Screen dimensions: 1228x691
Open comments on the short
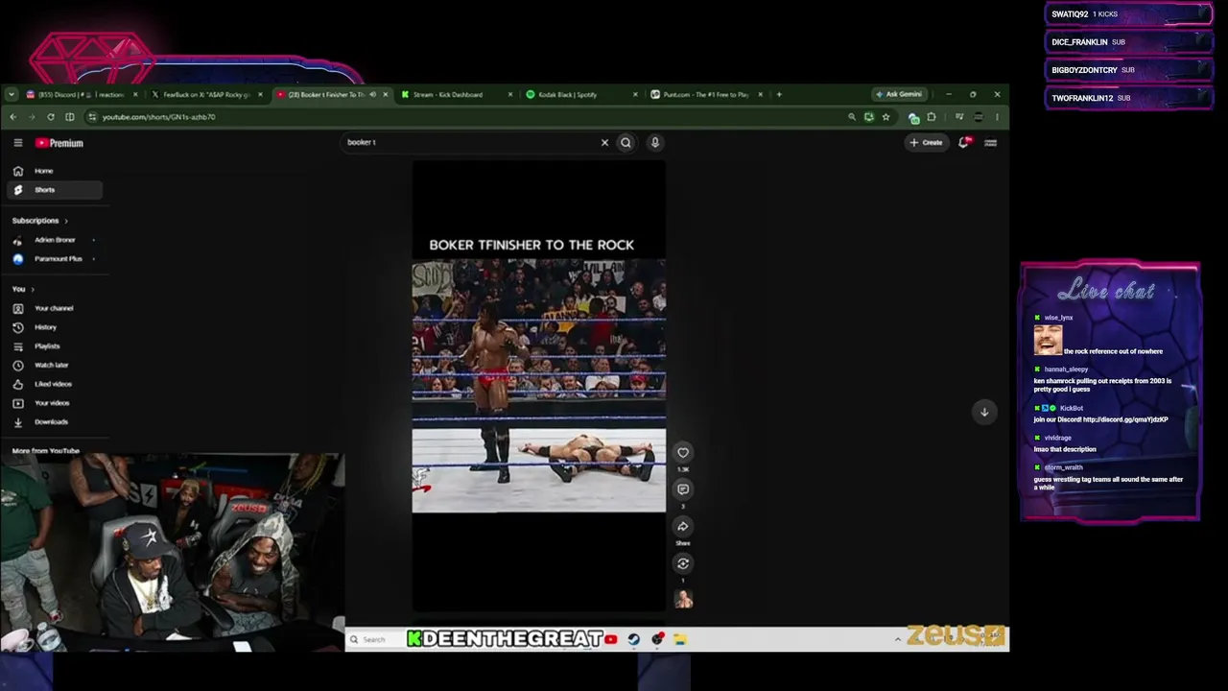[x=683, y=489]
